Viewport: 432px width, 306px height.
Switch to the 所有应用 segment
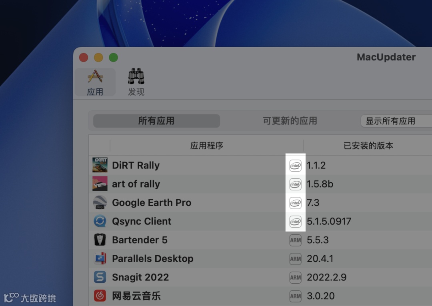(156, 121)
